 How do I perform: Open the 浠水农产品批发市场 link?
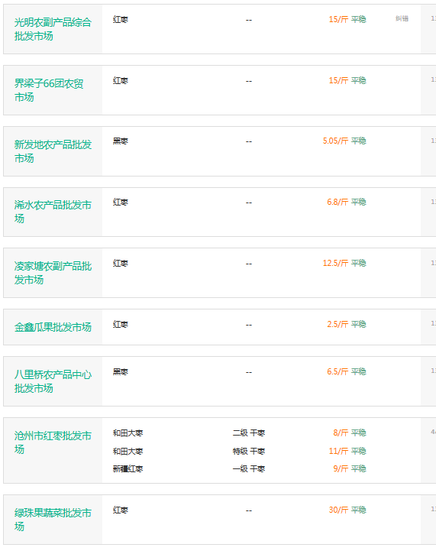pos(53,212)
